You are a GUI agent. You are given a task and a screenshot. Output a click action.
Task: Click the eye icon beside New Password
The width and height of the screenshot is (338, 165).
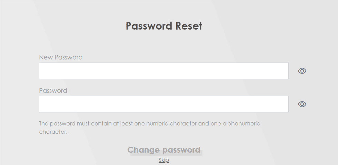pos(302,71)
